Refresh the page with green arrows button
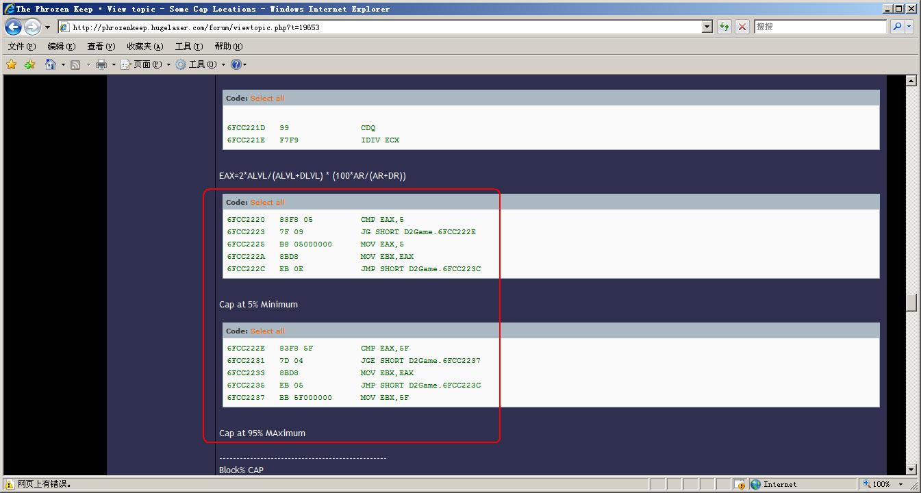Viewport: 921px width, 493px height. click(724, 27)
